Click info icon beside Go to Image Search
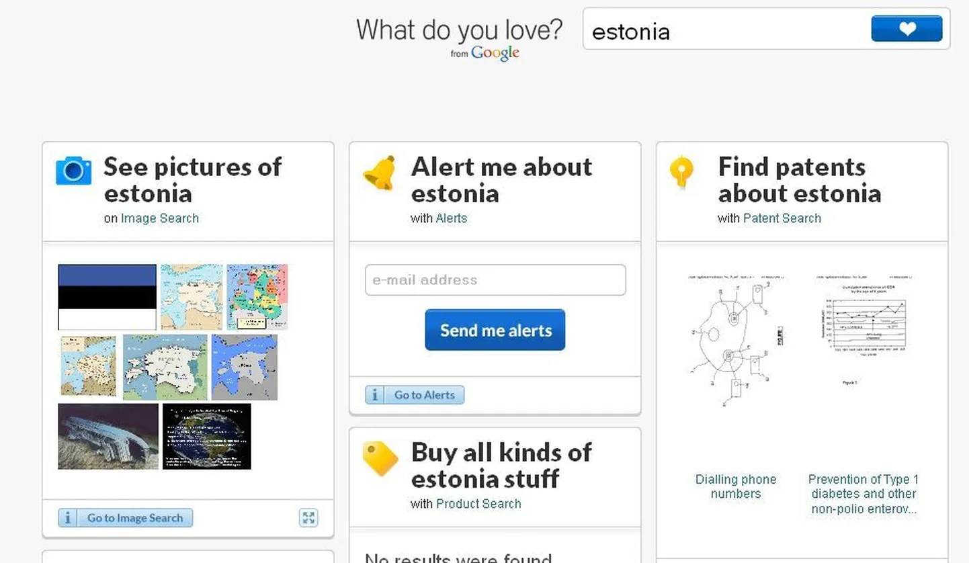969x563 pixels. (x=67, y=518)
